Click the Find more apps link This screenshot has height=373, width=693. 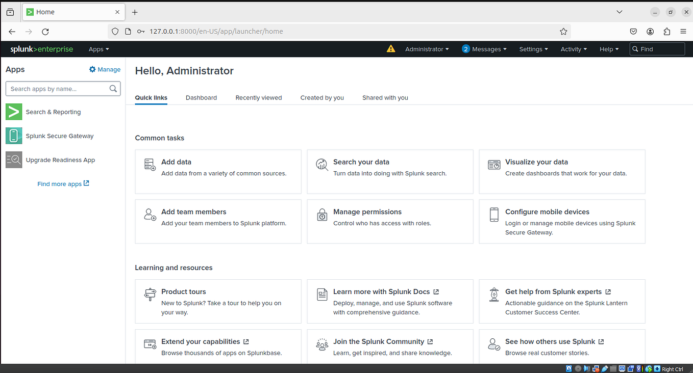pos(63,183)
